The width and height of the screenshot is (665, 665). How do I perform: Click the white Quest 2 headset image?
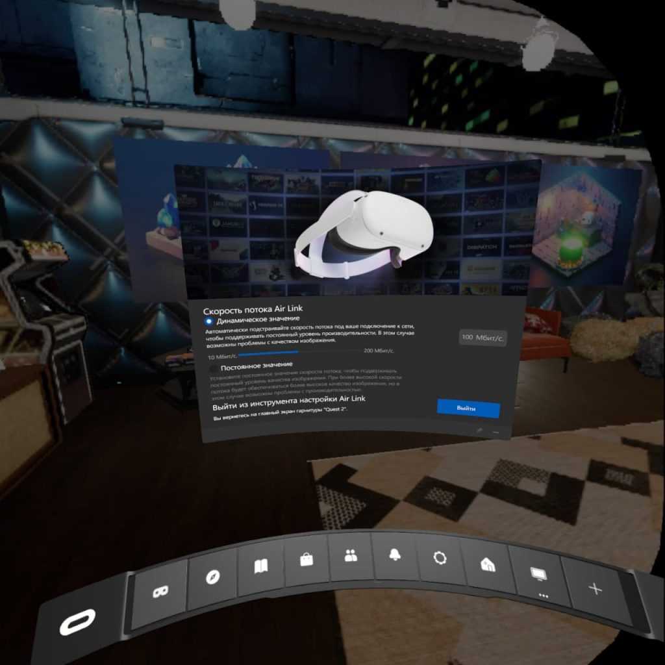364,234
